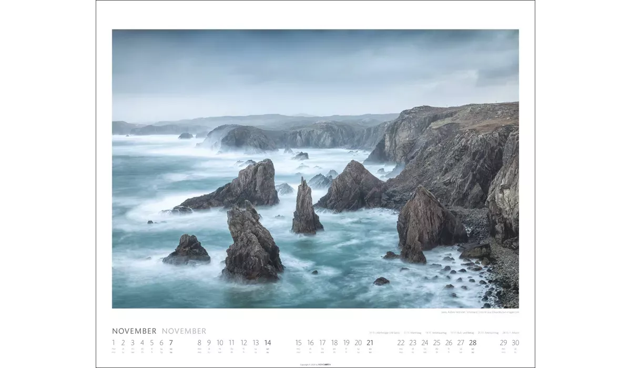
Task: Click the coastal sea stacks photograph
Action: [x=315, y=169]
